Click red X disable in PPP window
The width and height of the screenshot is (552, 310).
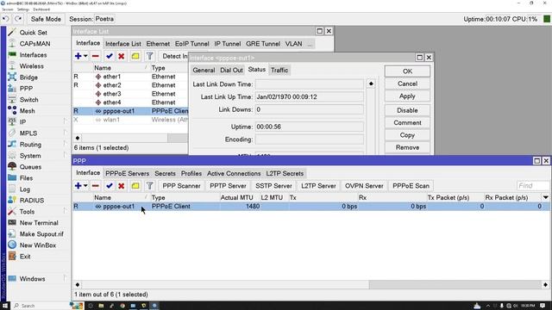click(122, 186)
